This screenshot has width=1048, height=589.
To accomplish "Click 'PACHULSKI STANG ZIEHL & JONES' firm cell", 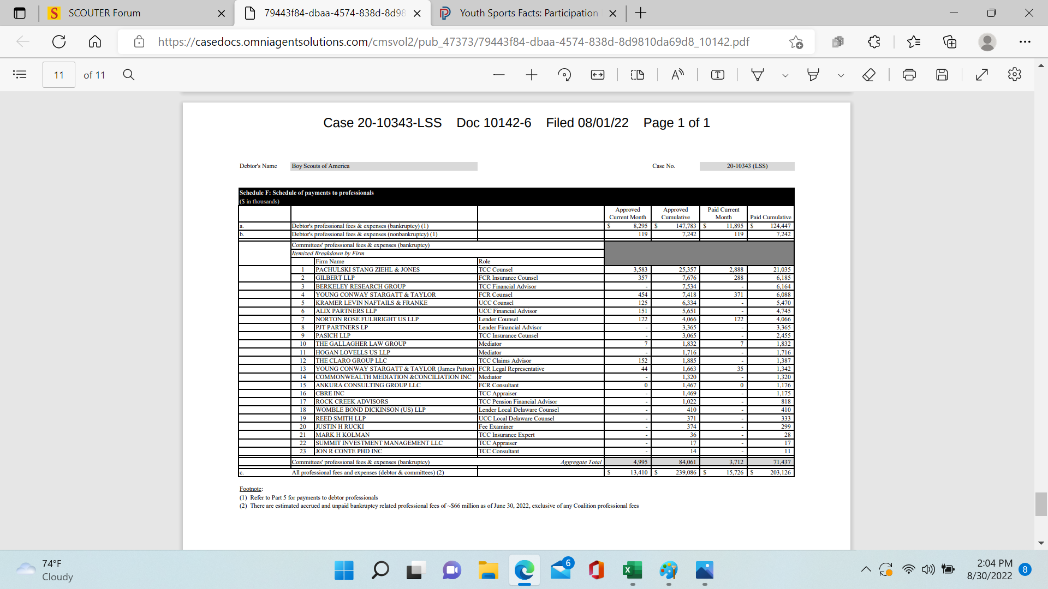I will coord(396,269).
